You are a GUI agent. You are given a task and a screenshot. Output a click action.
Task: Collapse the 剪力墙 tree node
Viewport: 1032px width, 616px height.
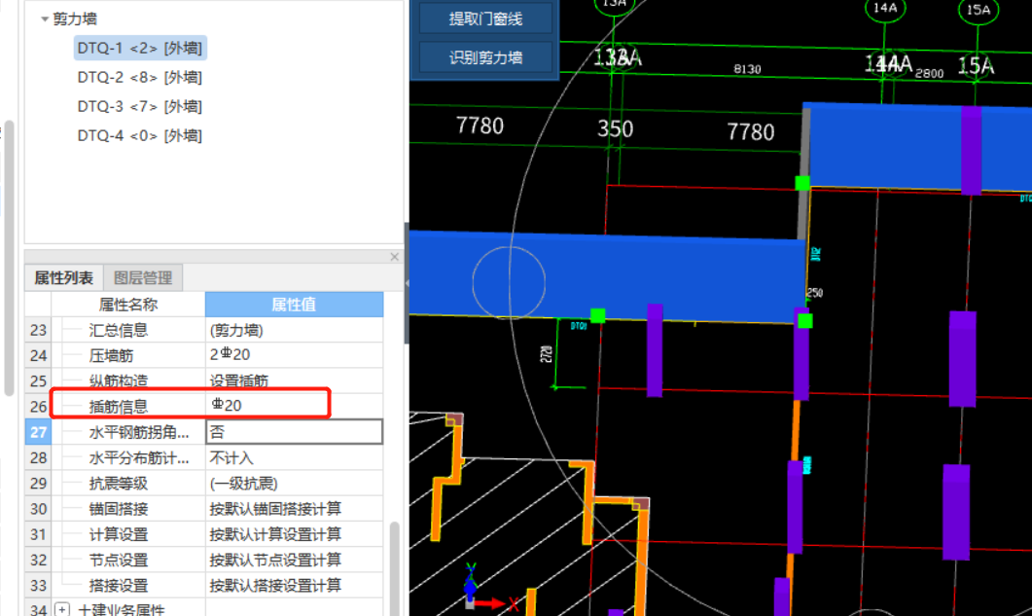click(44, 19)
